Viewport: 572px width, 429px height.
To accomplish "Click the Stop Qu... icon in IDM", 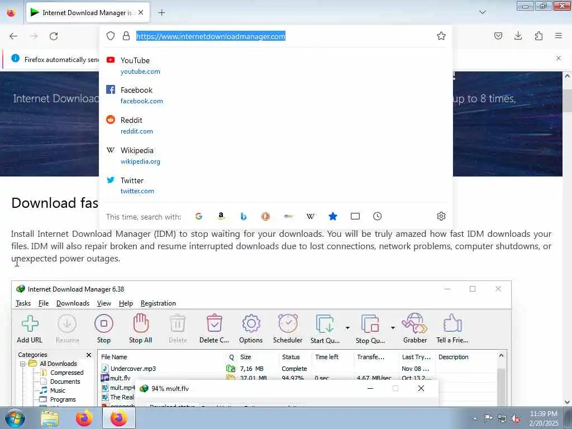I will [x=370, y=323].
